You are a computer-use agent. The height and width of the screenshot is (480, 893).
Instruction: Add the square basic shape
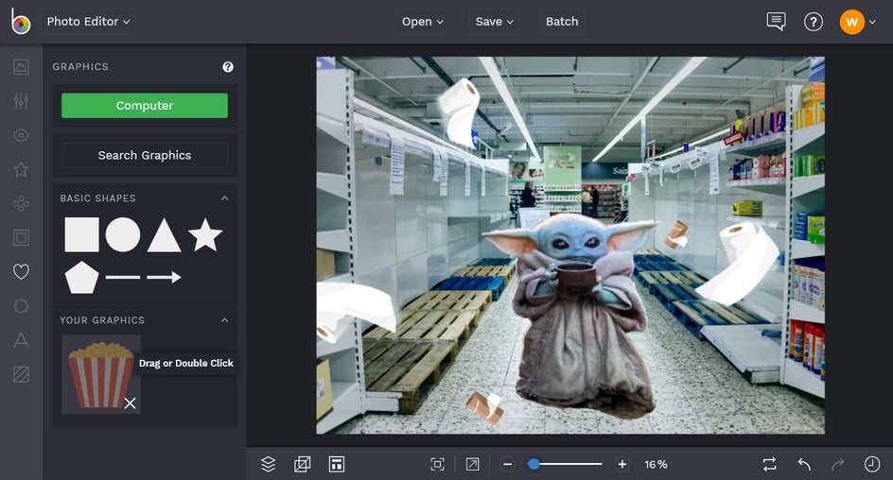[x=81, y=234]
